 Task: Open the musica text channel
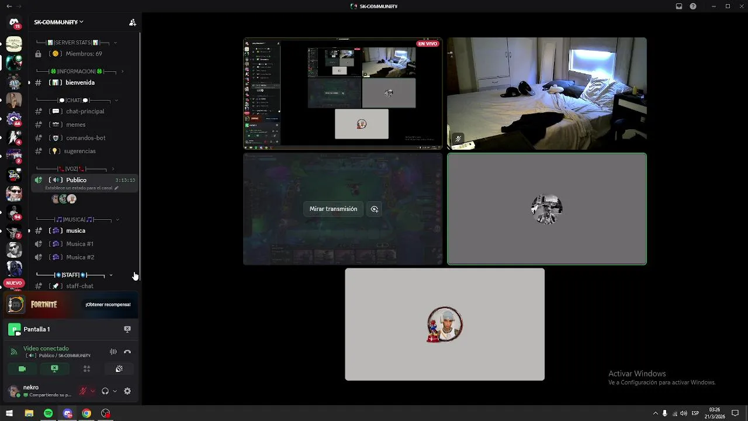click(85, 230)
